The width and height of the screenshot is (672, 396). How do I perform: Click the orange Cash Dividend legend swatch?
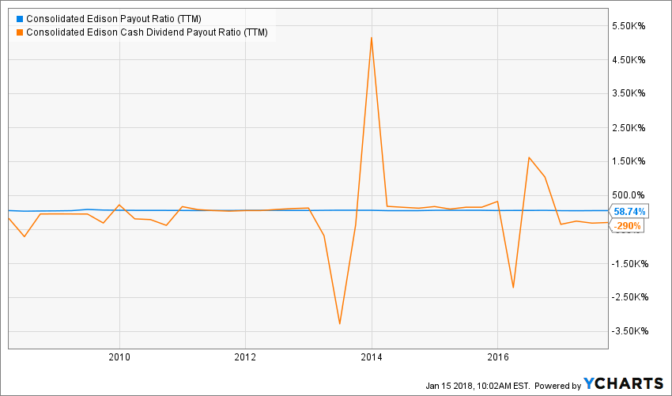tap(19, 32)
